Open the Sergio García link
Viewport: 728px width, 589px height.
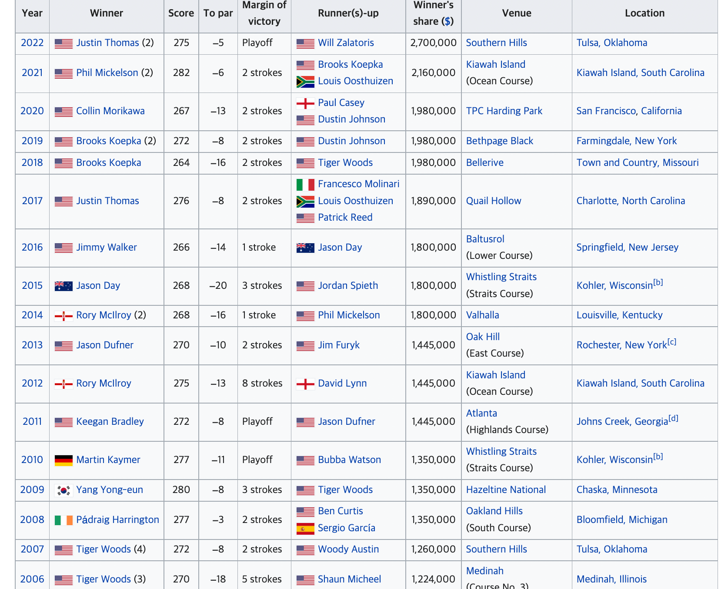click(x=346, y=528)
